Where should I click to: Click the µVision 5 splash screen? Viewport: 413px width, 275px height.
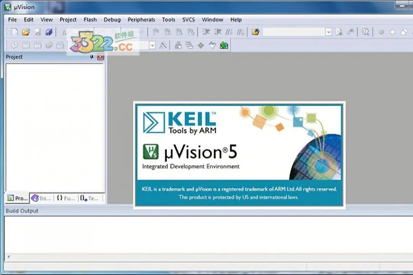pyautogui.click(x=239, y=155)
